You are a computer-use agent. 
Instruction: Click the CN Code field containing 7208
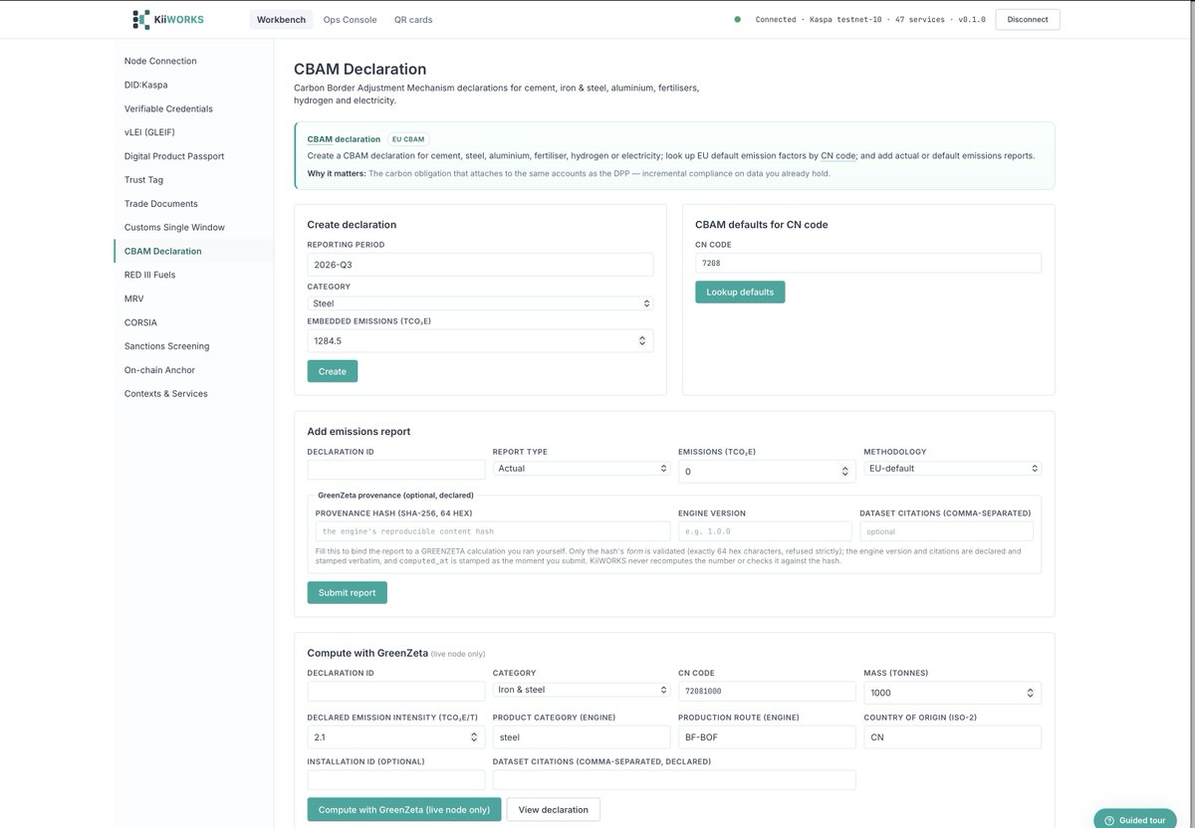coord(868,263)
